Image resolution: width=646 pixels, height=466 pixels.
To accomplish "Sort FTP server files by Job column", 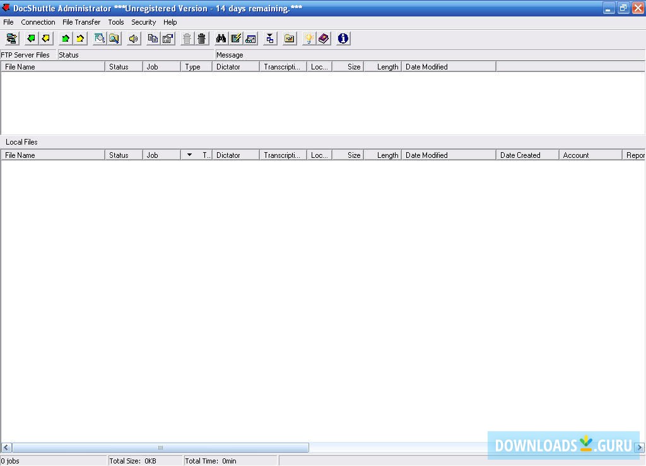I will 161,67.
